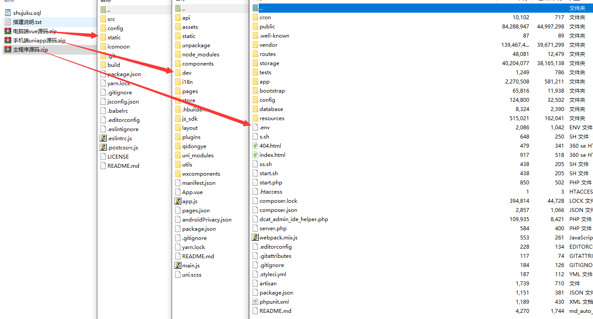Open the assets folder name
593x319 pixels.
click(x=190, y=27)
